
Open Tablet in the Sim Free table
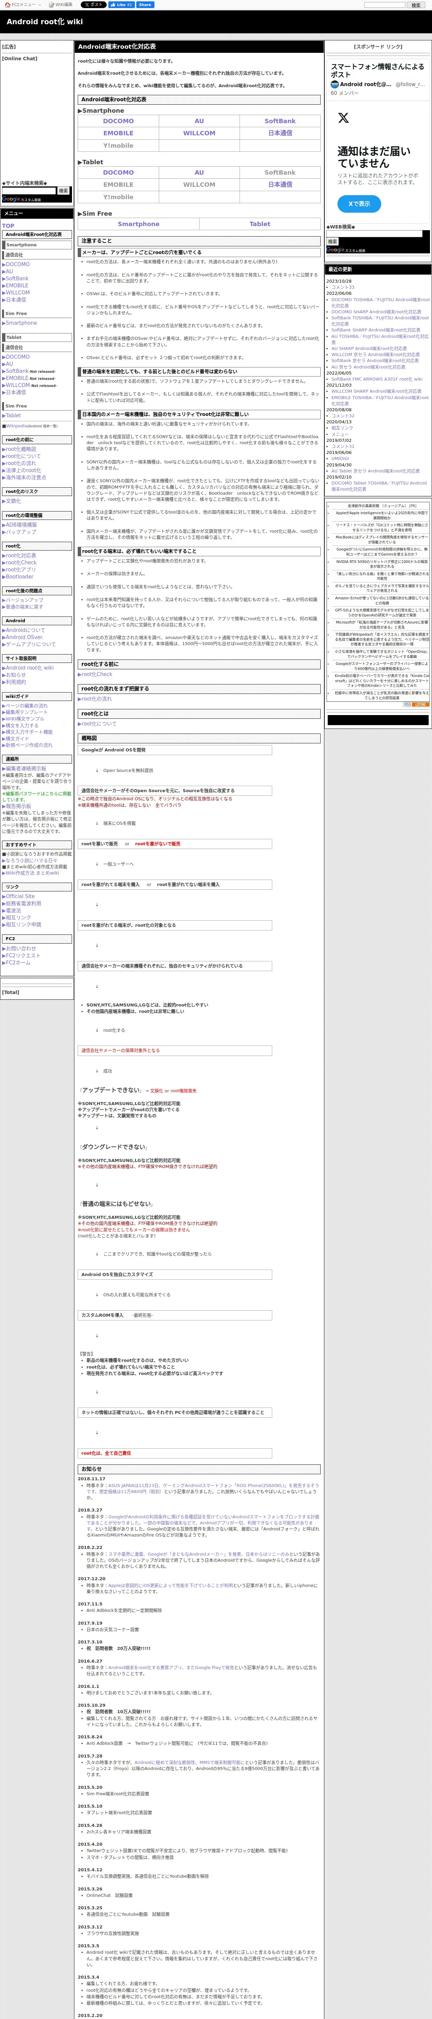click(x=259, y=224)
